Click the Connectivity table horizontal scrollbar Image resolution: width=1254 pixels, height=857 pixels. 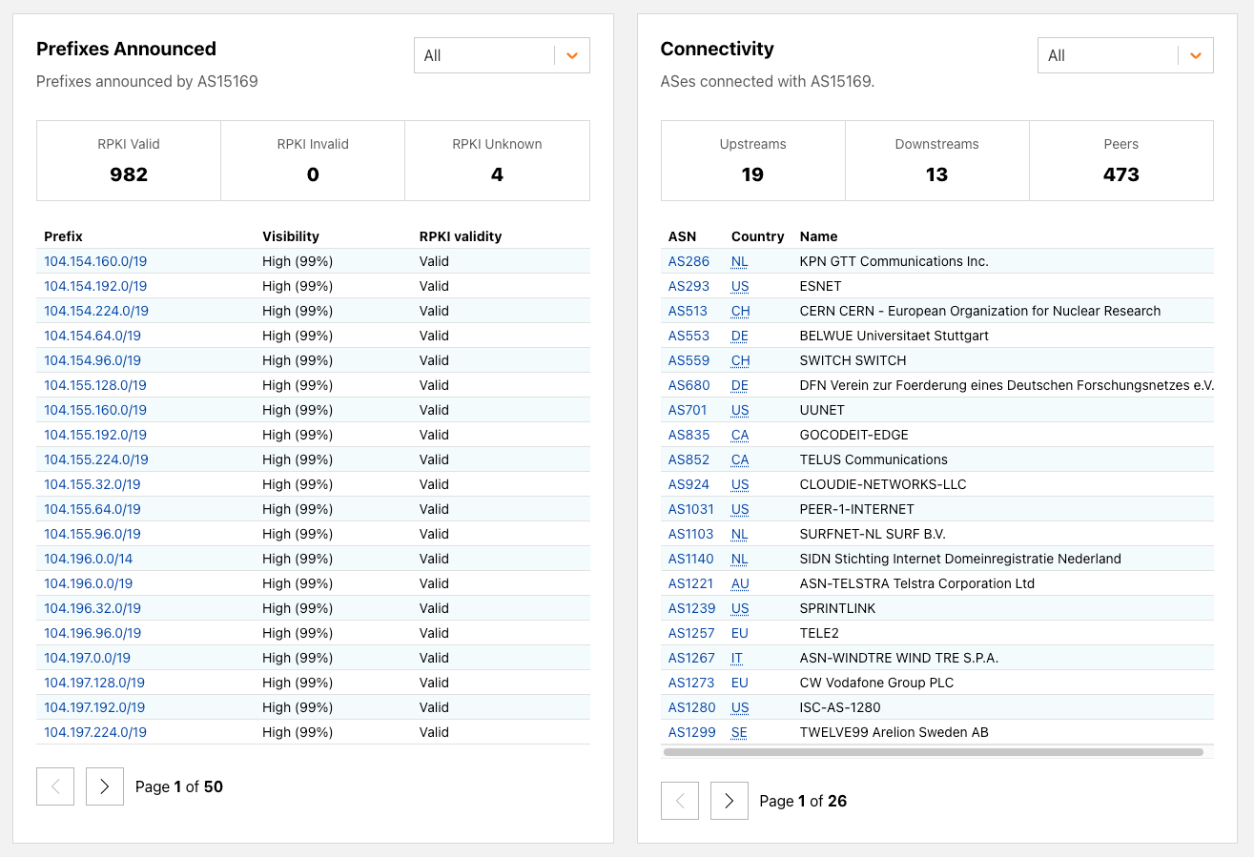click(933, 752)
